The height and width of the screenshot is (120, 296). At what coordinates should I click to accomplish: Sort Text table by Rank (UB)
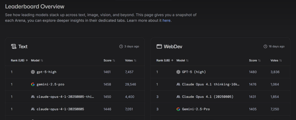point(19,60)
